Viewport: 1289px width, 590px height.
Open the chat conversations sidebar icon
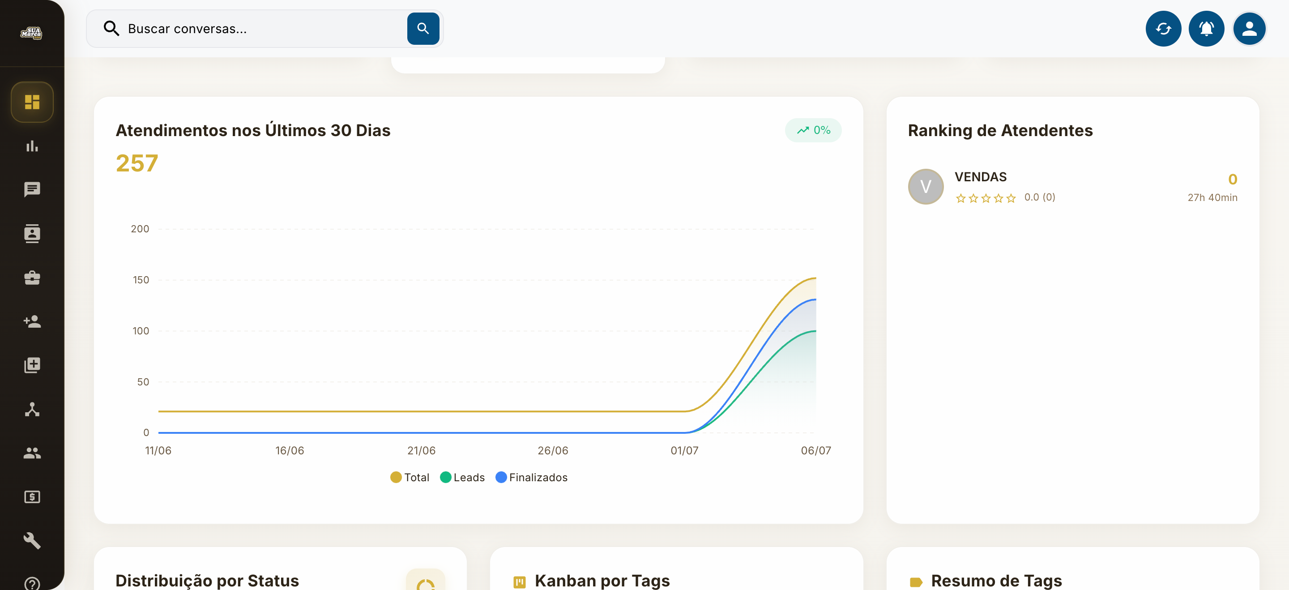[x=32, y=190]
